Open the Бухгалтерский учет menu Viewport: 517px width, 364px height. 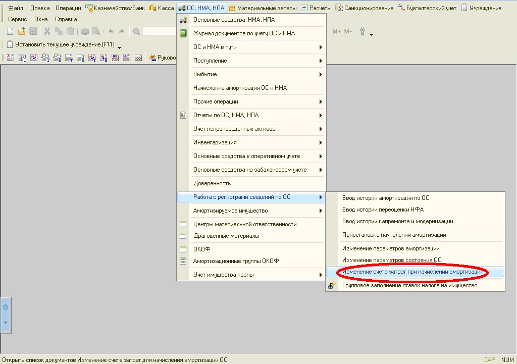(x=427, y=8)
